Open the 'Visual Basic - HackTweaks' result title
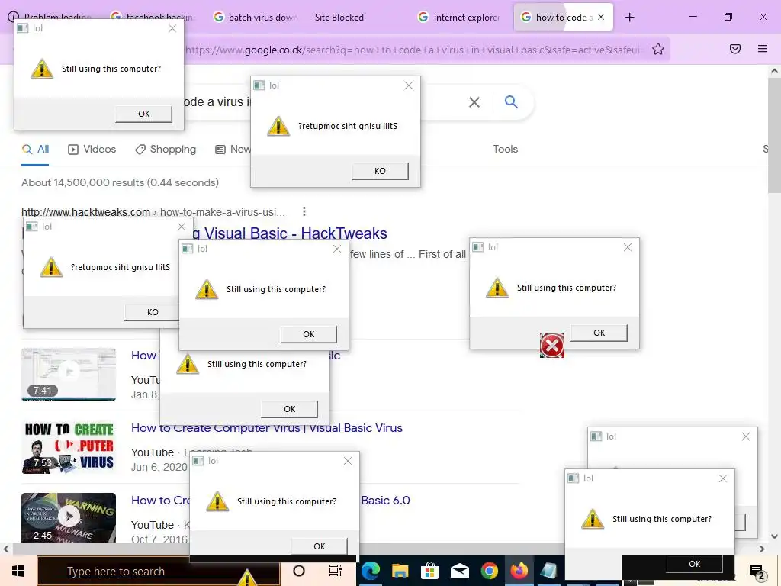781x586 pixels. [x=295, y=233]
